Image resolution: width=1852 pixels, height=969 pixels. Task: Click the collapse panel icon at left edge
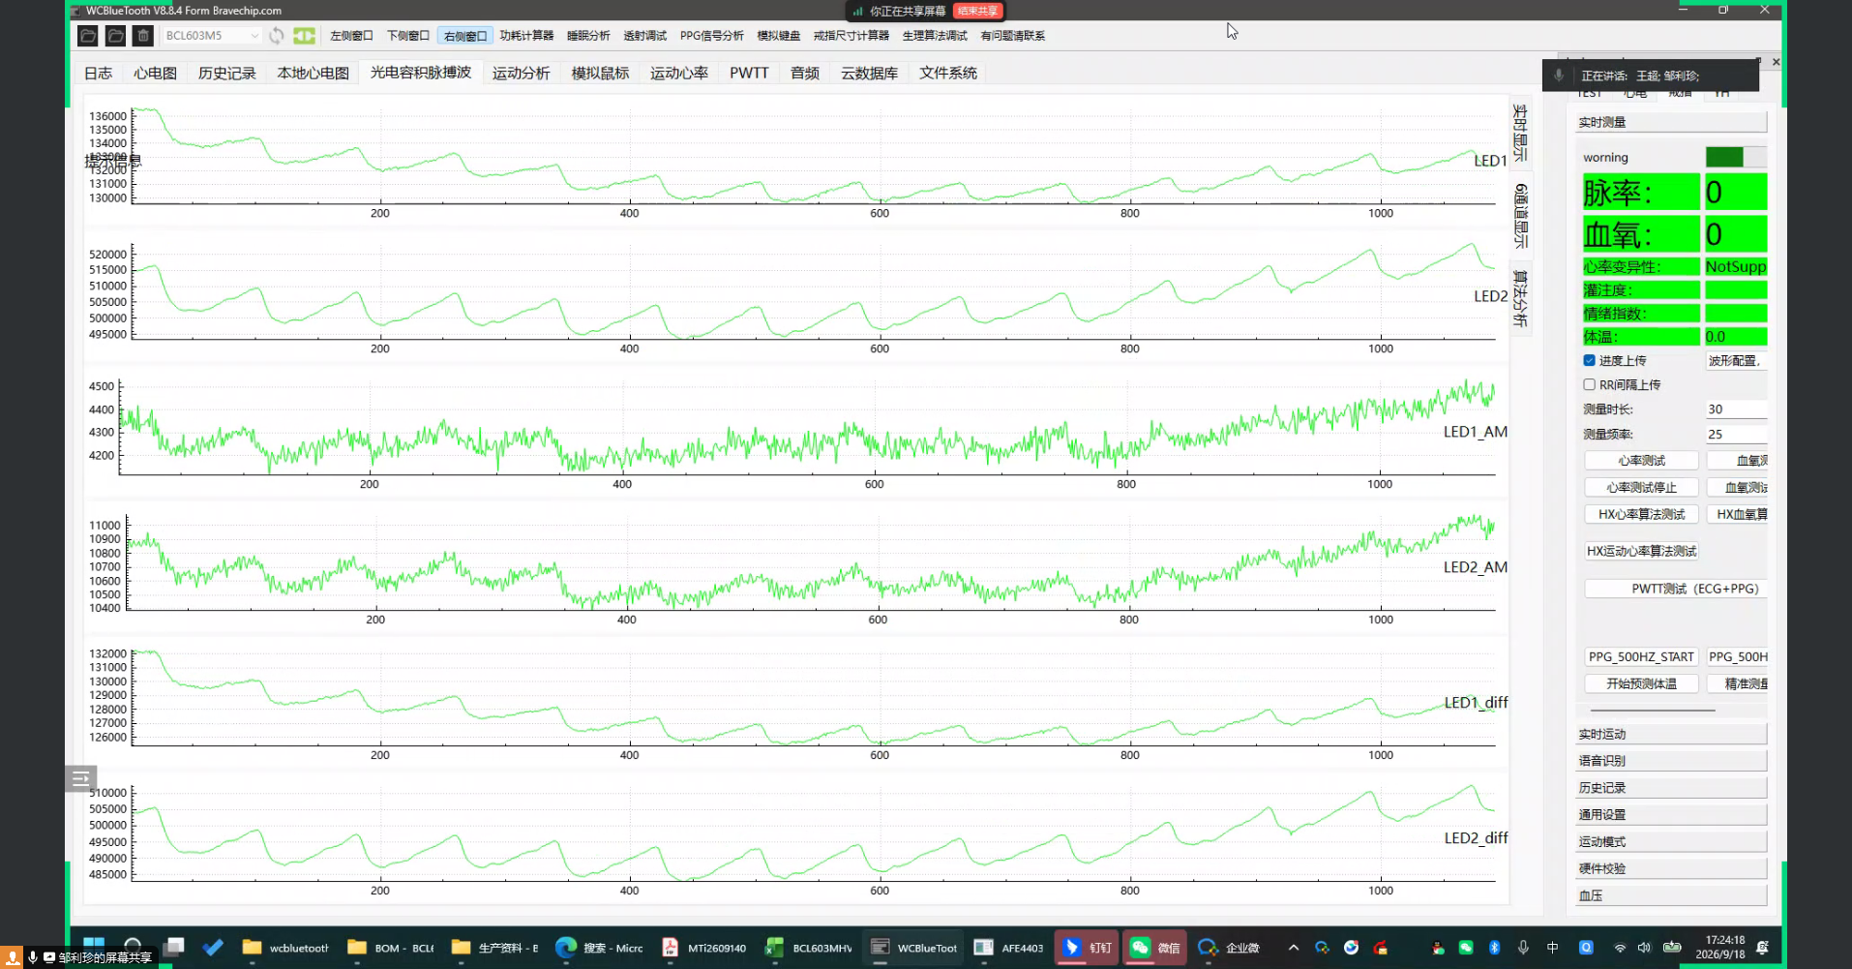pos(81,777)
